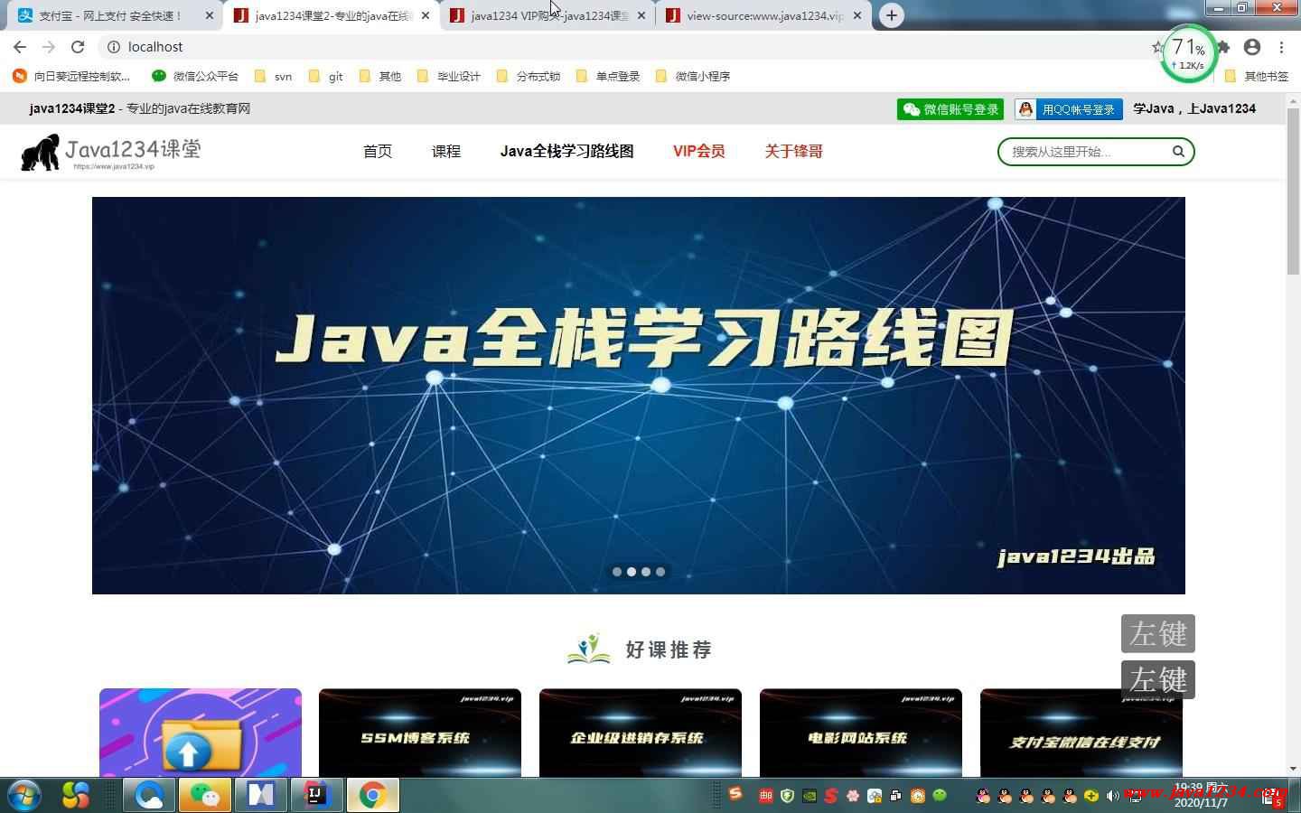Open the Windows Start button
The image size is (1301, 813).
pyautogui.click(x=23, y=795)
